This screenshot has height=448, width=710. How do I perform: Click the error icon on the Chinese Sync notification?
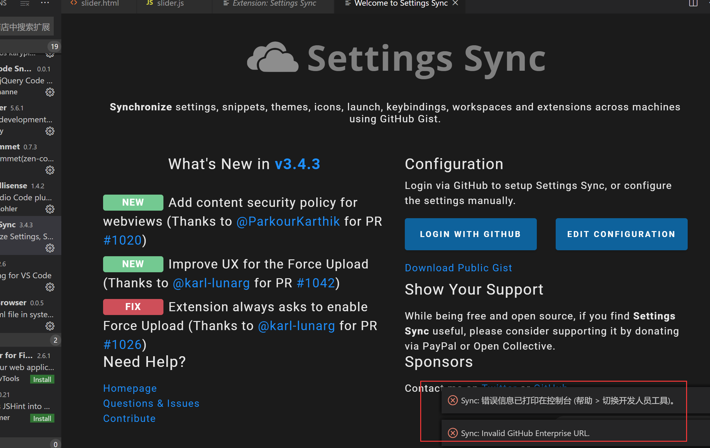pos(453,400)
